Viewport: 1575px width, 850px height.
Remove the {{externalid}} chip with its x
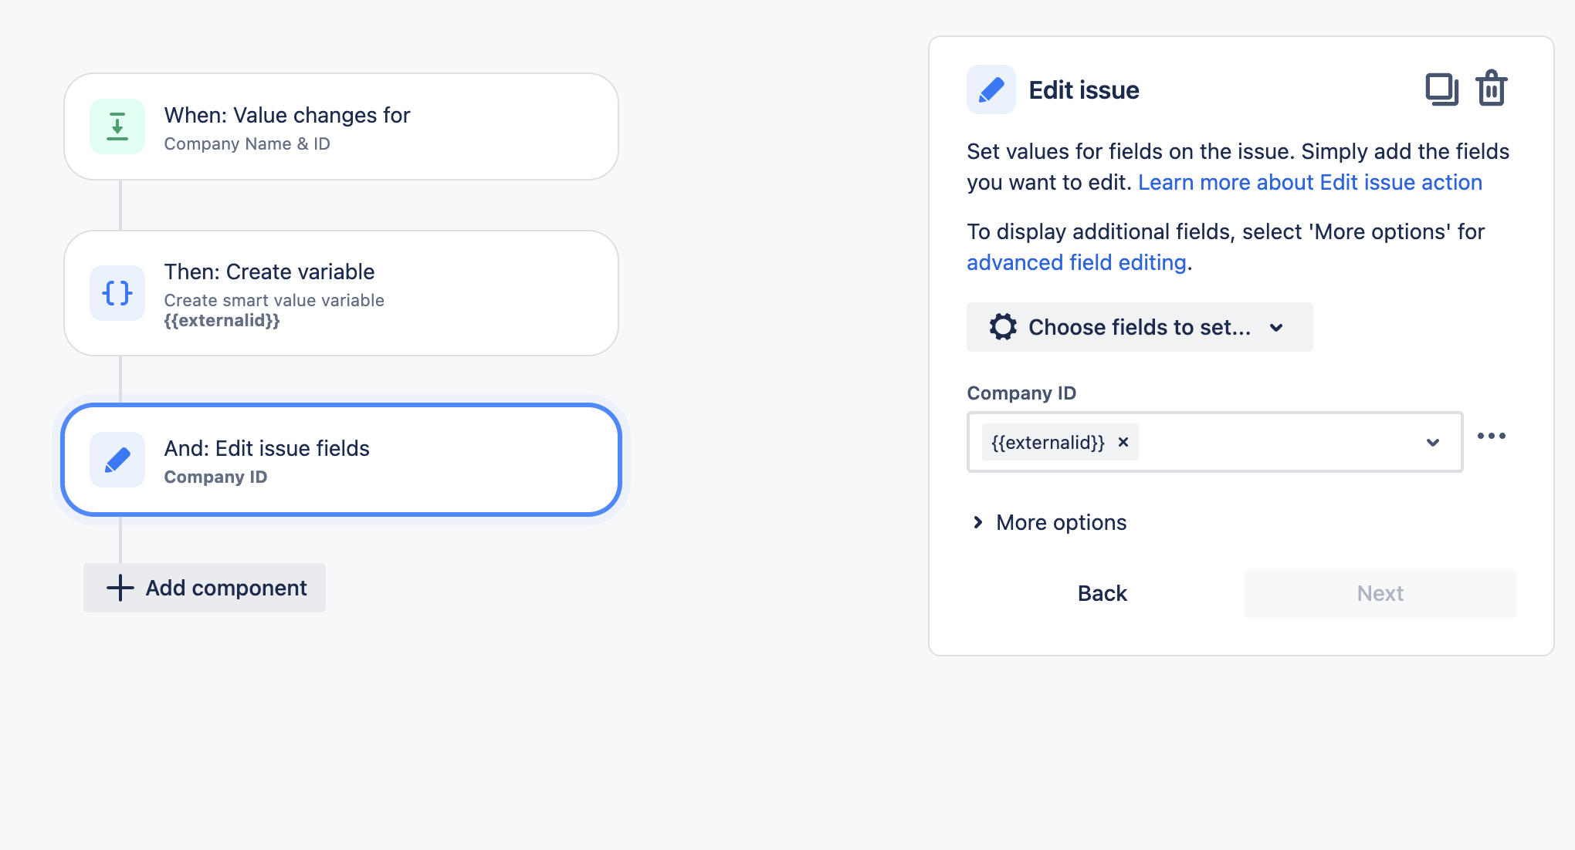point(1123,442)
